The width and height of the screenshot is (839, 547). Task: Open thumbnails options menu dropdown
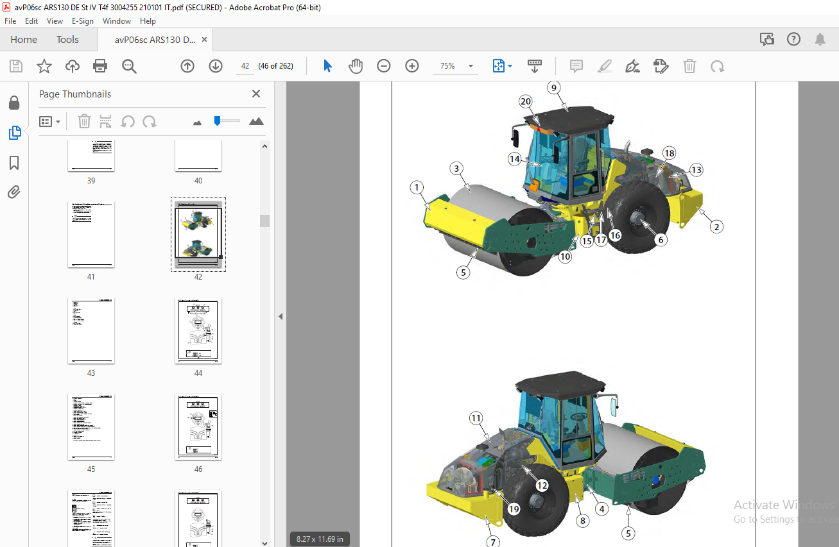coord(50,121)
